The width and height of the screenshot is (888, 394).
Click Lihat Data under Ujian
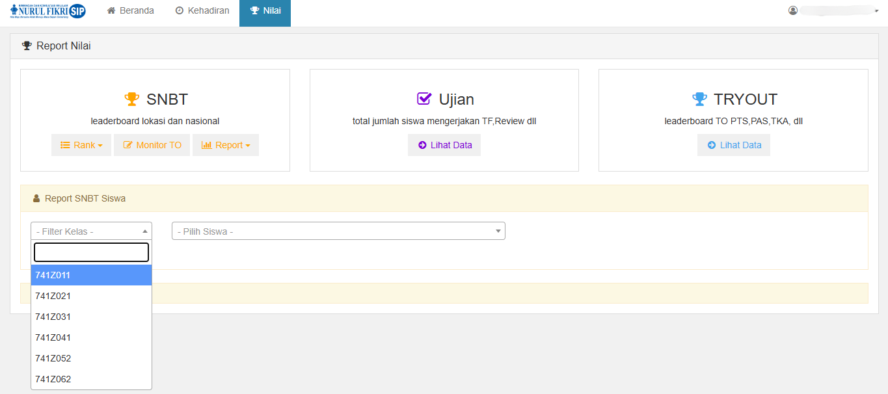444,145
